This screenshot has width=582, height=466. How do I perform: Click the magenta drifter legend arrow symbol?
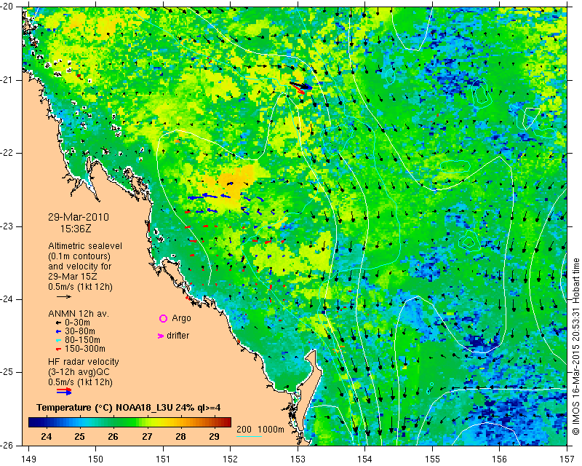pyautogui.click(x=161, y=336)
